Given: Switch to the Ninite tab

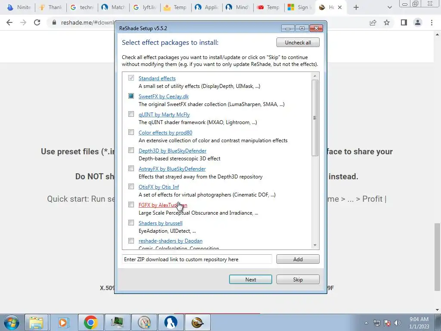Looking at the screenshot, I should pos(19,7).
